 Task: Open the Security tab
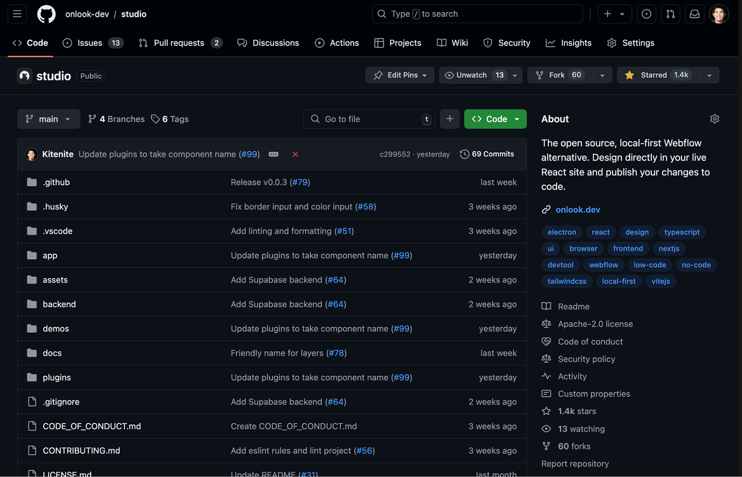(507, 43)
